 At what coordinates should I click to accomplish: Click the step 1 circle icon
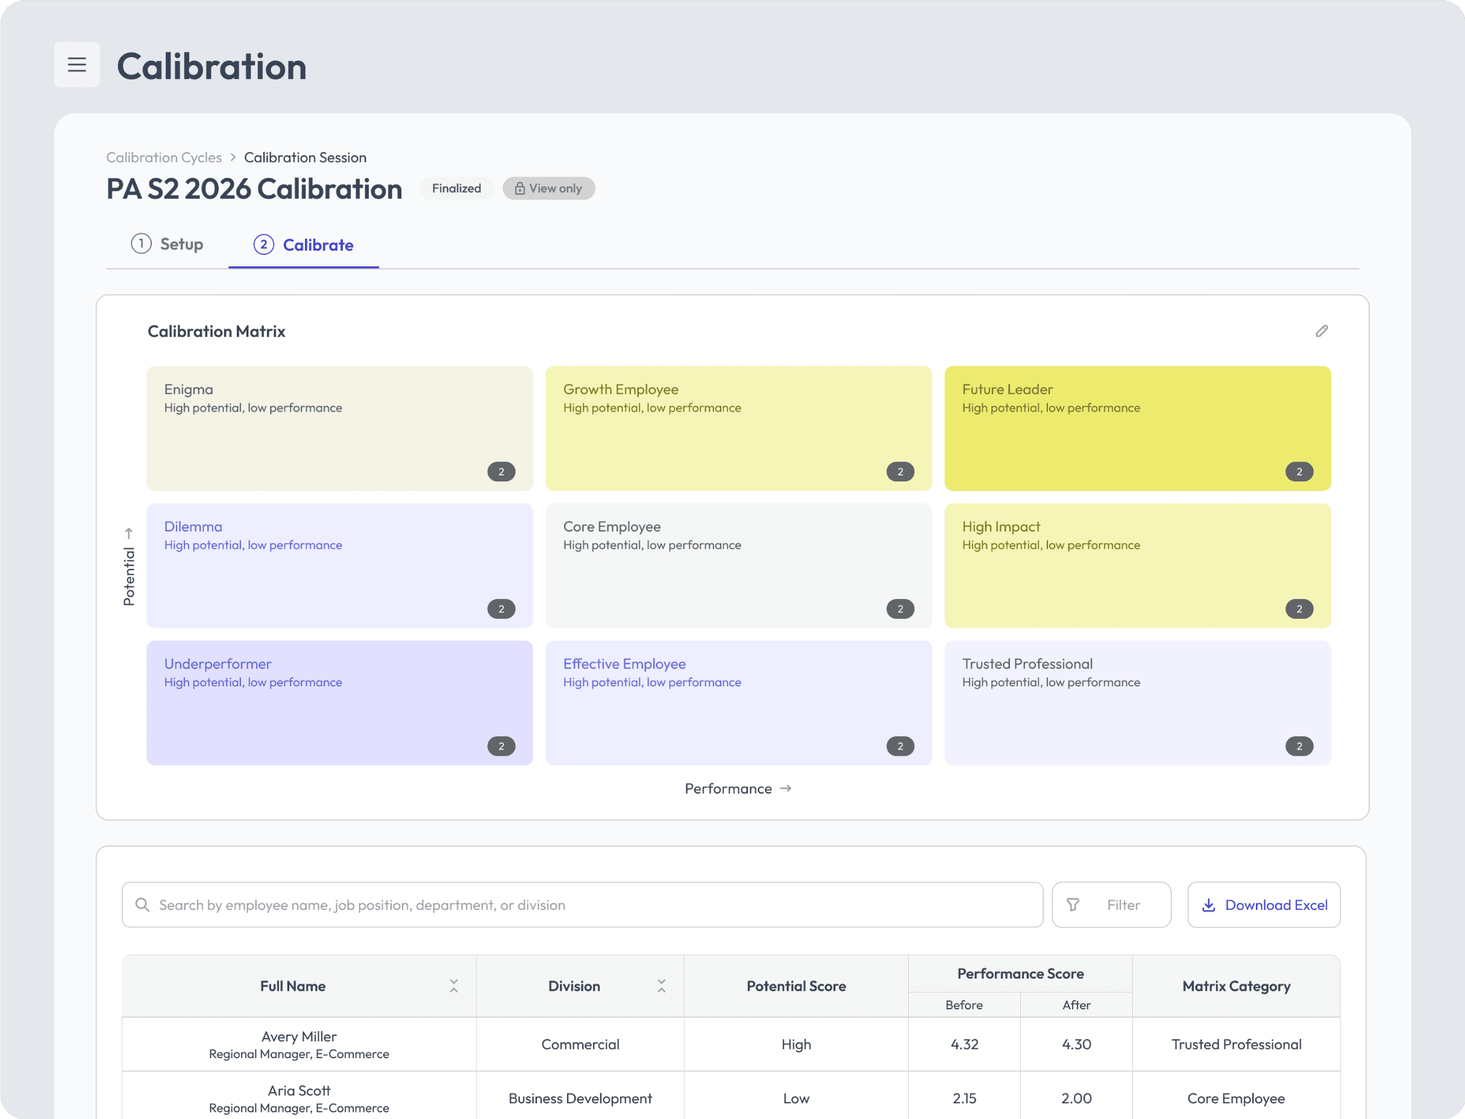point(141,244)
